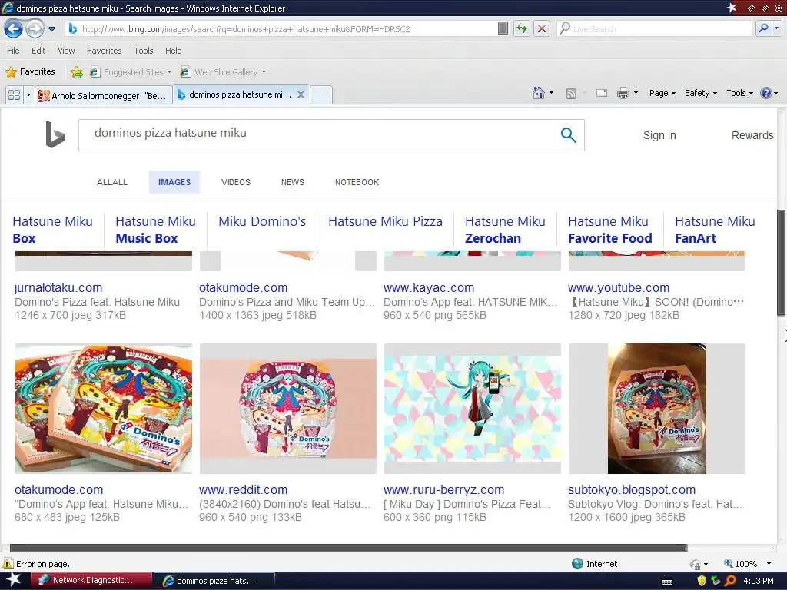
Task: Click Miku Domino's related search
Action: click(x=262, y=221)
